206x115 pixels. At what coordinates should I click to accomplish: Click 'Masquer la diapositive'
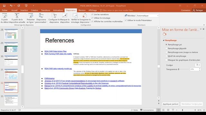click(x=65, y=18)
